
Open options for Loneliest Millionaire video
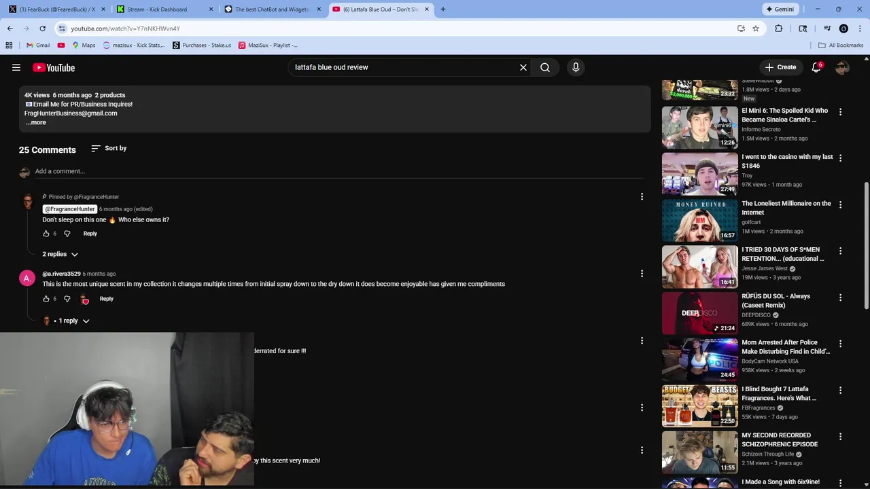click(x=840, y=204)
